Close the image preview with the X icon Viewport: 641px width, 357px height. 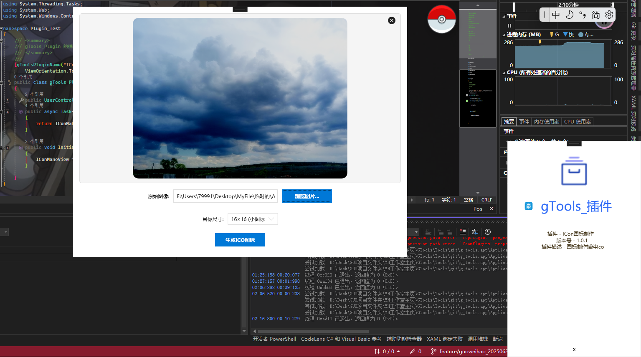pyautogui.click(x=392, y=20)
